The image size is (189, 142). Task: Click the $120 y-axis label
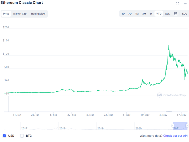point(6,54)
